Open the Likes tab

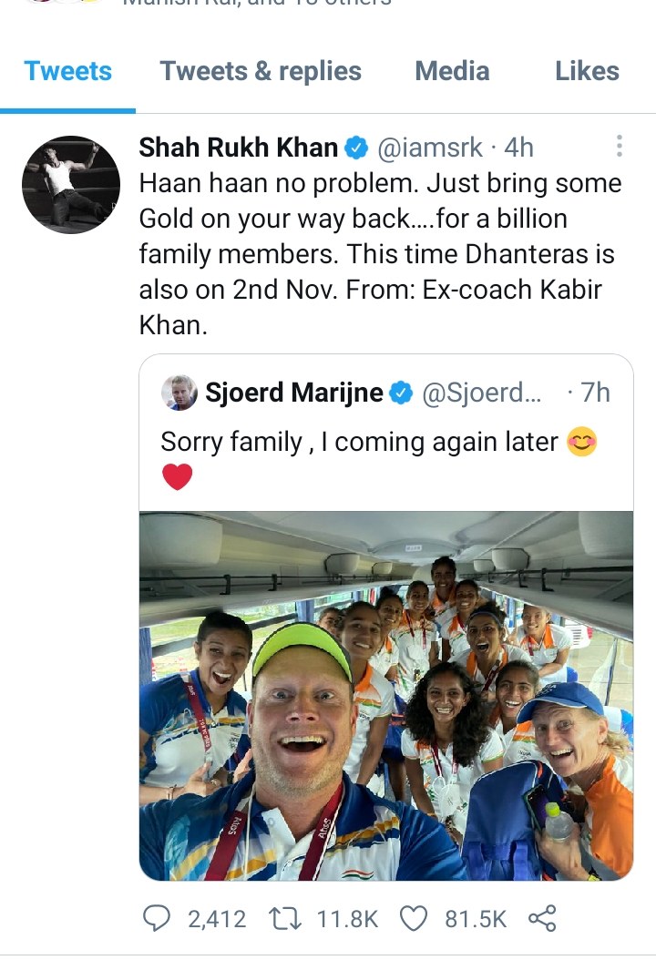coord(587,71)
